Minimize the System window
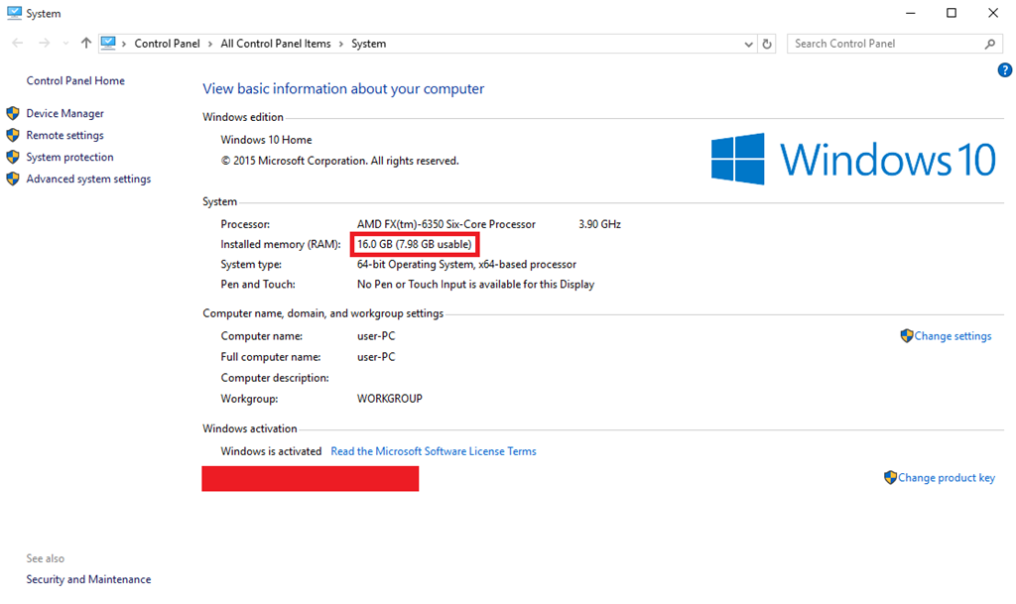The height and width of the screenshot is (604, 1016). (911, 13)
